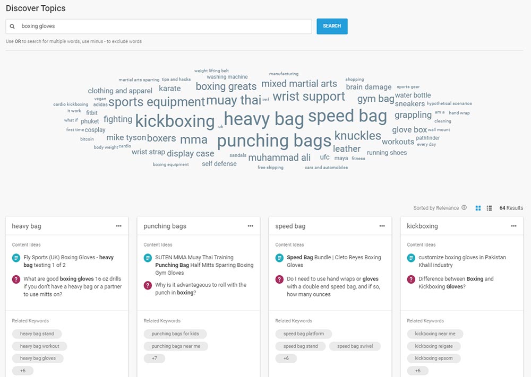Open options menu on kickboxing card
This screenshot has height=377, width=531.
pyautogui.click(x=514, y=226)
